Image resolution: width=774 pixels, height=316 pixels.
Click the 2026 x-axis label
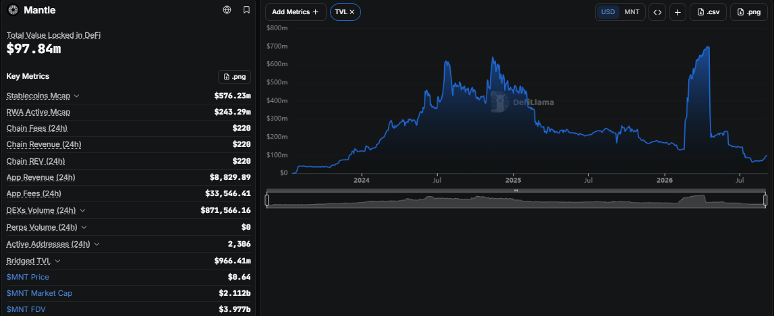coord(665,181)
